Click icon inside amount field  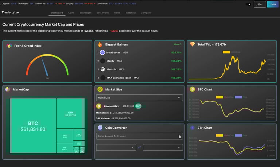point(180,136)
